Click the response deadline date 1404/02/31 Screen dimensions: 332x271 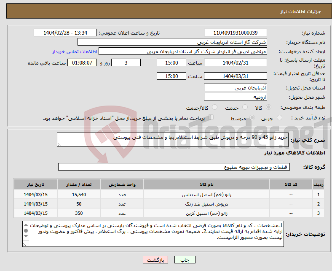click(235, 62)
